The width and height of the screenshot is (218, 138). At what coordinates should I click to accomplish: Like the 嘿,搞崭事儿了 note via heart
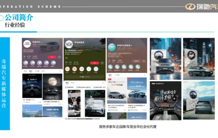pos(39,102)
